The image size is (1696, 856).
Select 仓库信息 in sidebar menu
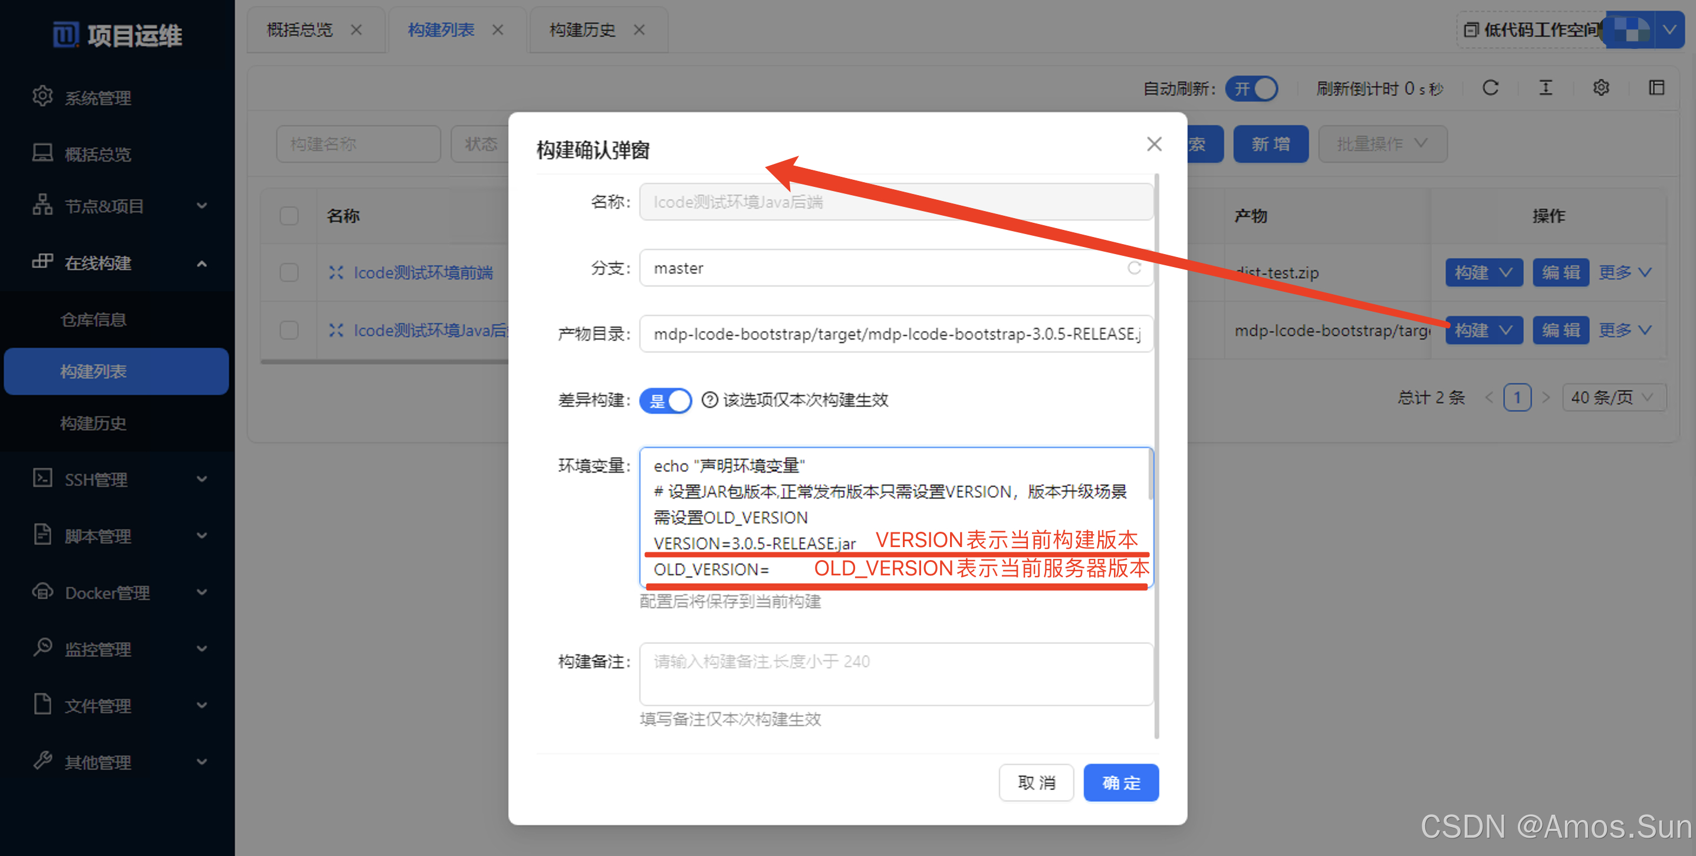point(94,320)
